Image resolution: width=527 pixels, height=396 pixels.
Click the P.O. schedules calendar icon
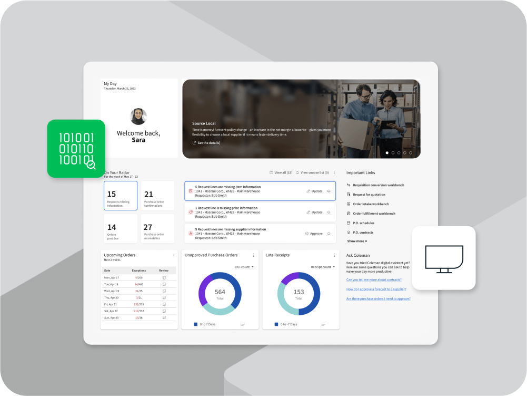click(348, 223)
